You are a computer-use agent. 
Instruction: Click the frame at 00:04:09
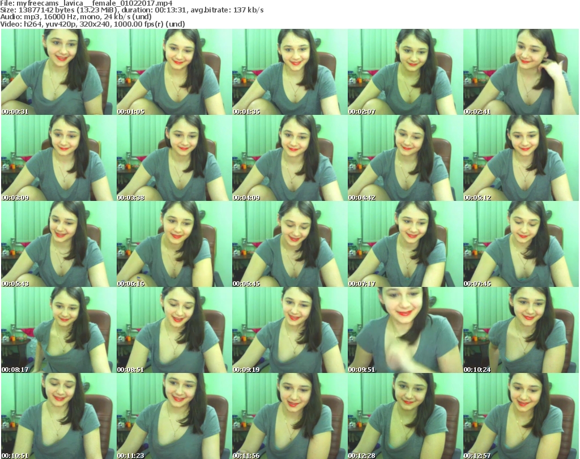289,158
